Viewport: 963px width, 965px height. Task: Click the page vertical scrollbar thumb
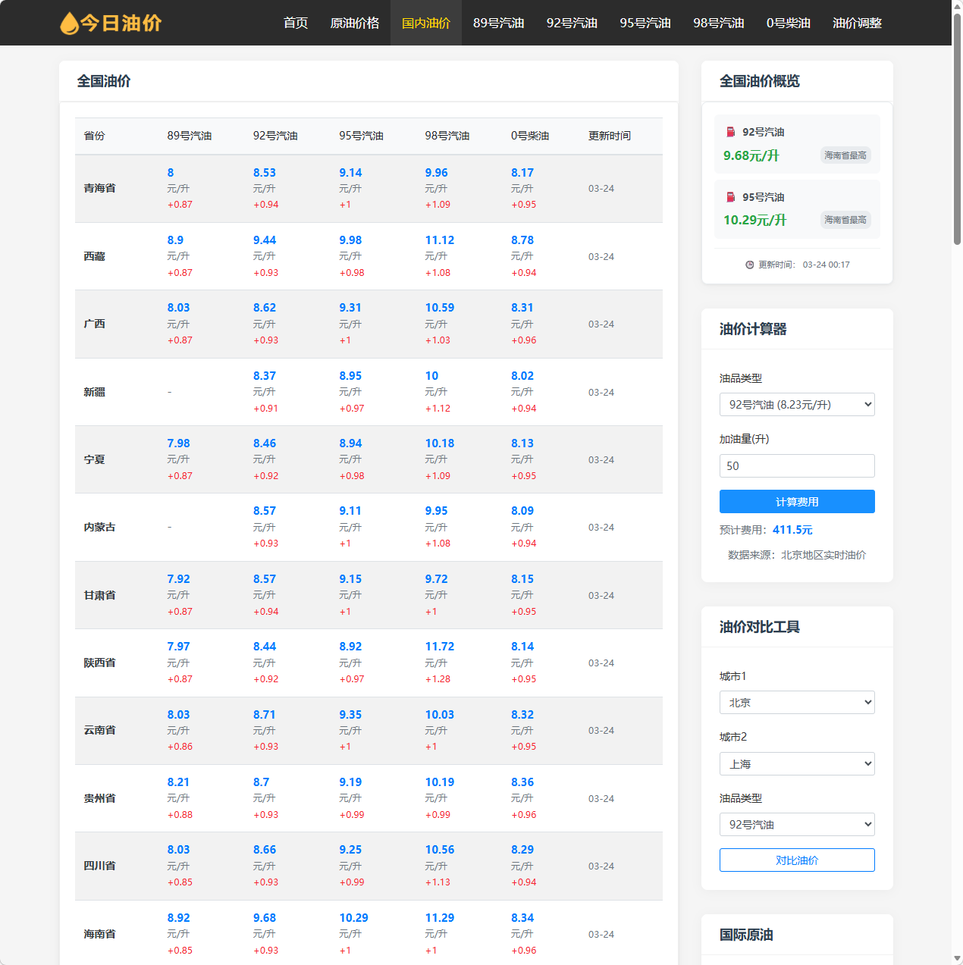[957, 129]
